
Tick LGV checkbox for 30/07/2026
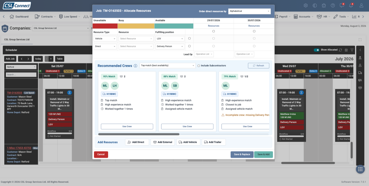tap(254, 38)
